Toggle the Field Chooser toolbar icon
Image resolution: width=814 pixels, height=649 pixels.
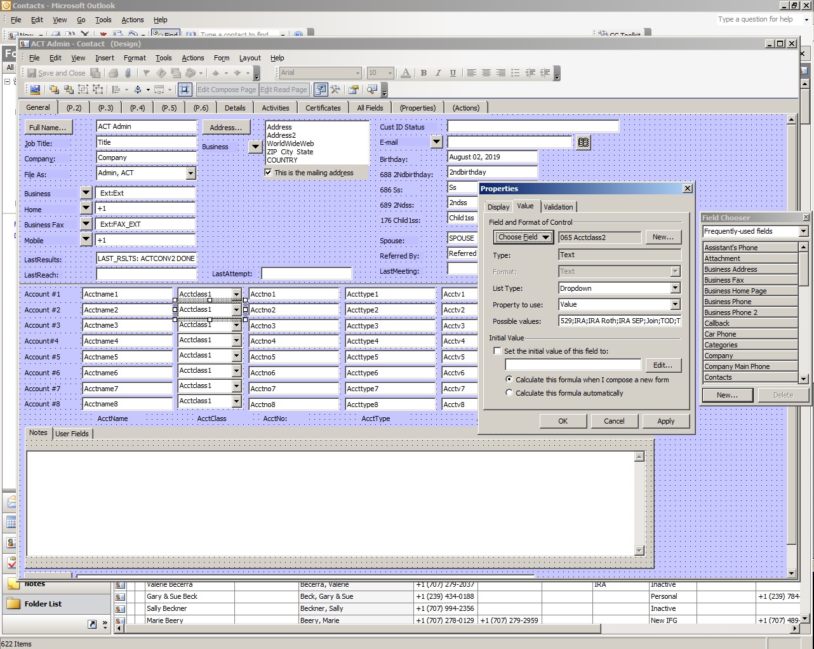[321, 90]
